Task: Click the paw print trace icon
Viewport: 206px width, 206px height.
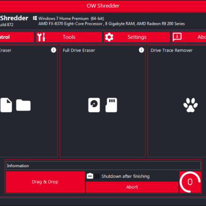Action: click(191, 105)
